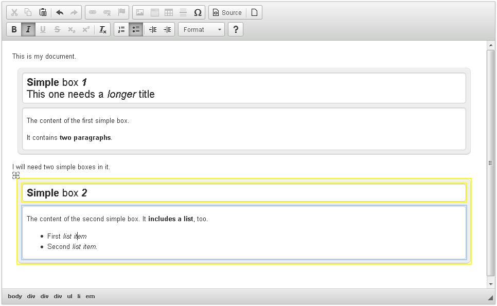This screenshot has width=497, height=306.
Task: Click 'The content of the second simple box' text
Action: click(83, 219)
